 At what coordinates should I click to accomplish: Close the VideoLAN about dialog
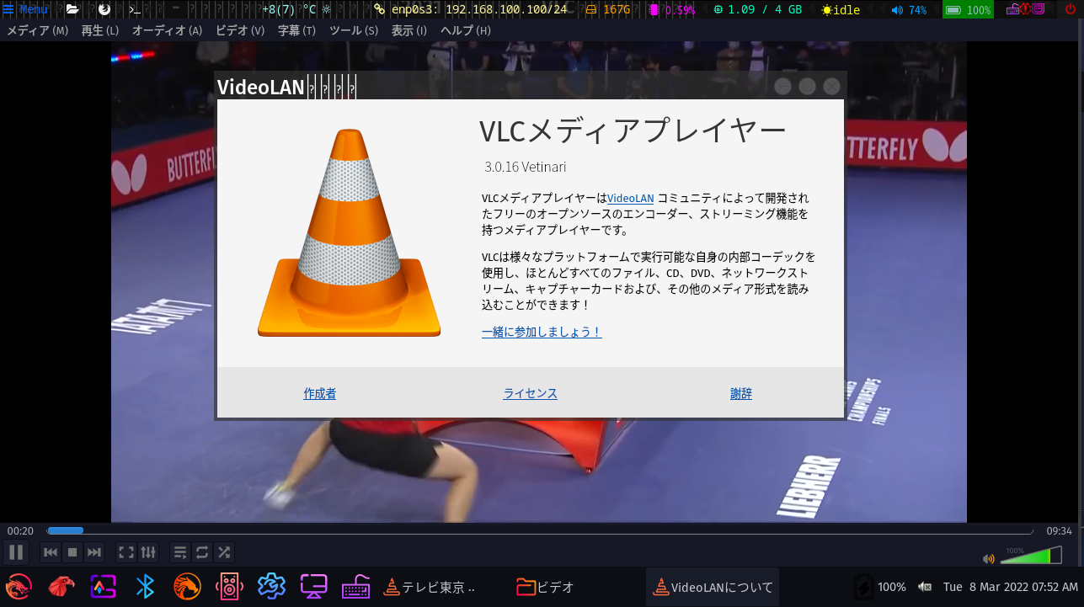831,86
